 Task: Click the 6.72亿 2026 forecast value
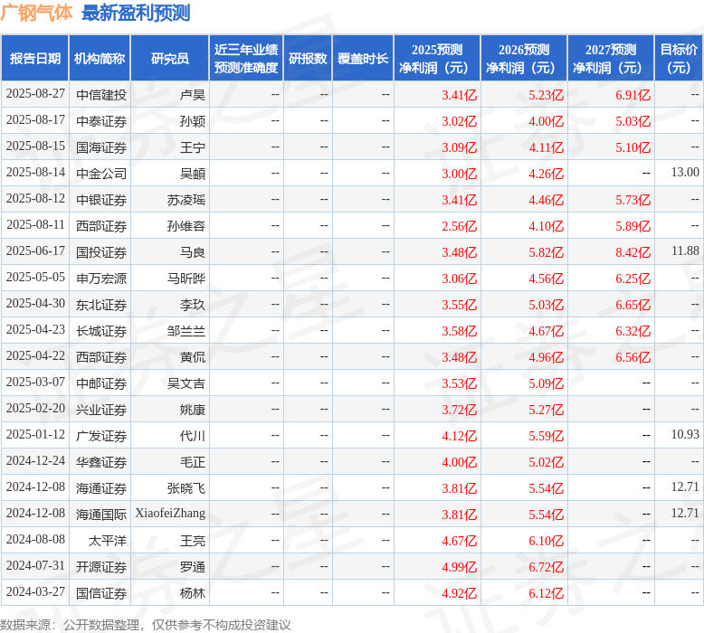tap(546, 567)
